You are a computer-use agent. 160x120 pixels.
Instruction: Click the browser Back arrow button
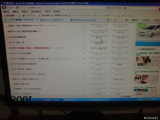[x=4, y=7]
